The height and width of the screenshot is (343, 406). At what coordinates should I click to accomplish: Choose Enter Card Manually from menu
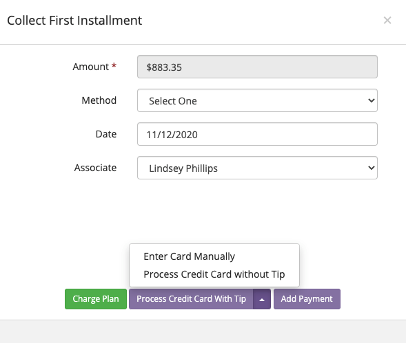[x=189, y=256]
